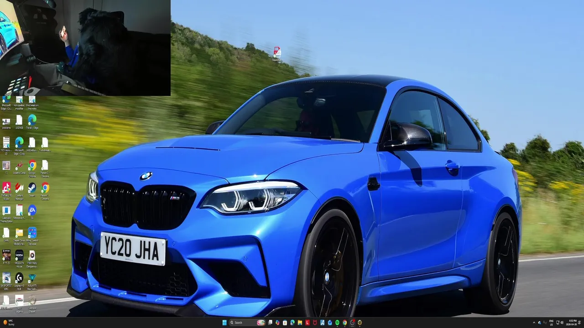The width and height of the screenshot is (584, 328).
Task: Select the TurboMeet file icon
Action: (45, 145)
